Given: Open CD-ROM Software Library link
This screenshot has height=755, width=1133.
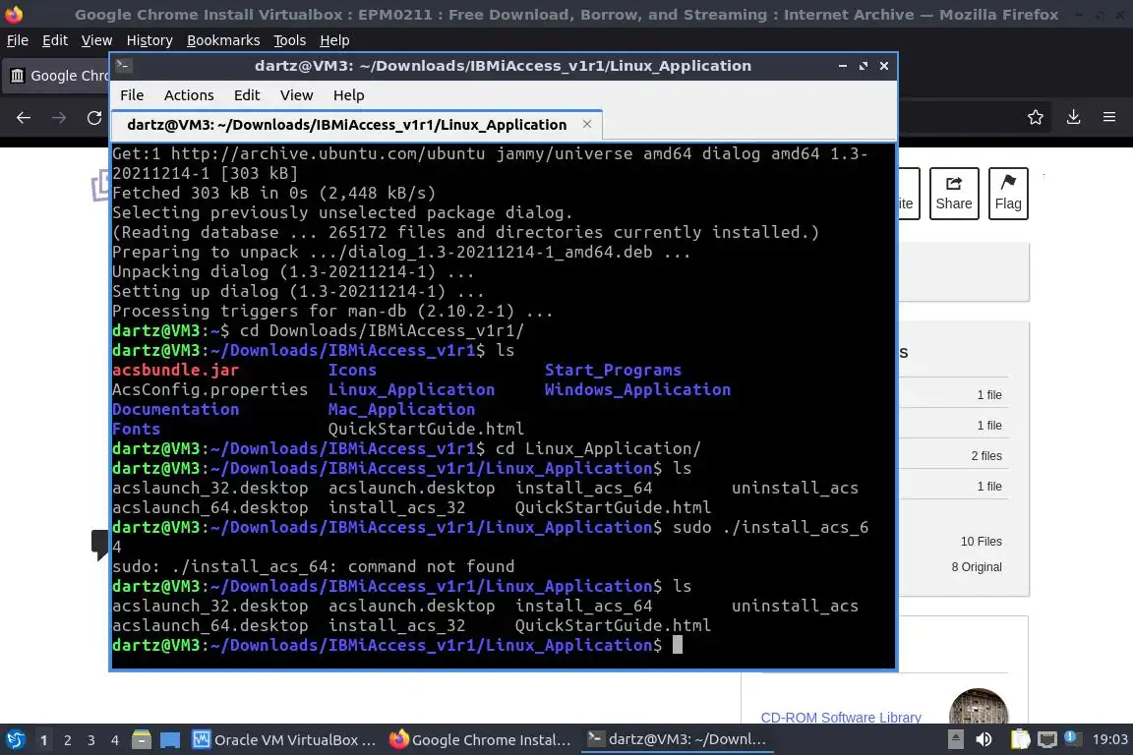Looking at the screenshot, I should (841, 717).
